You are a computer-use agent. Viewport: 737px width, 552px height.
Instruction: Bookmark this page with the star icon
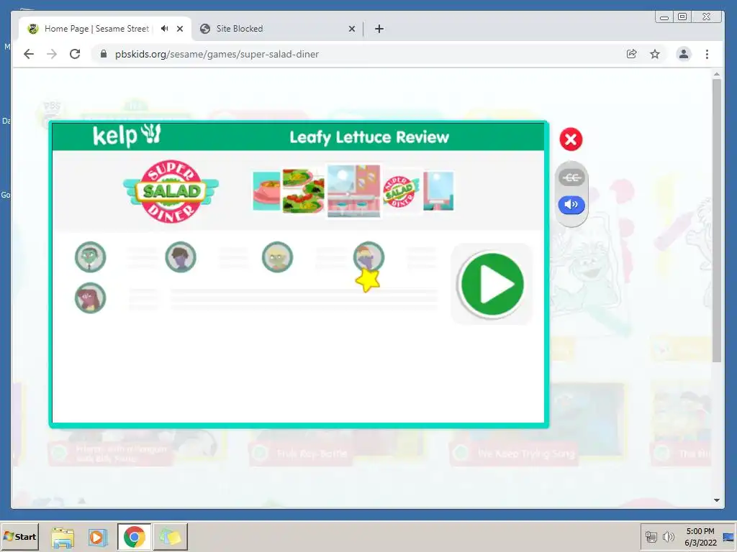[x=655, y=54]
